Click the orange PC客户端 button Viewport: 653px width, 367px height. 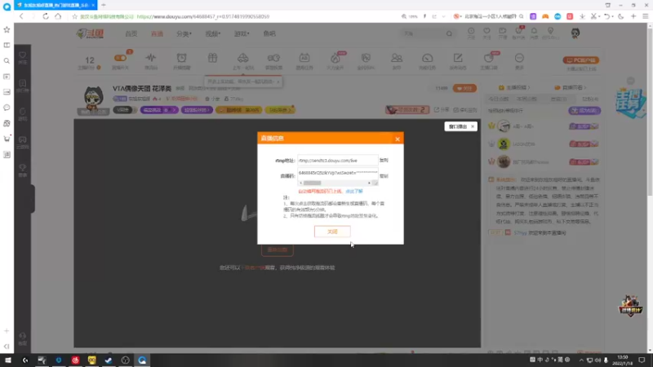pyautogui.click(x=581, y=60)
